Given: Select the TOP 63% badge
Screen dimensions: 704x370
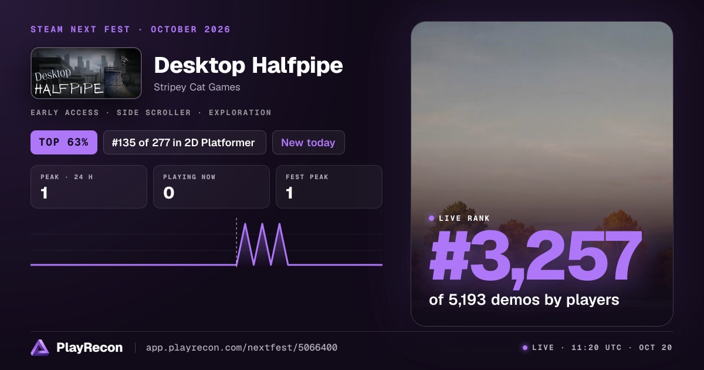Looking at the screenshot, I should pyautogui.click(x=64, y=142).
